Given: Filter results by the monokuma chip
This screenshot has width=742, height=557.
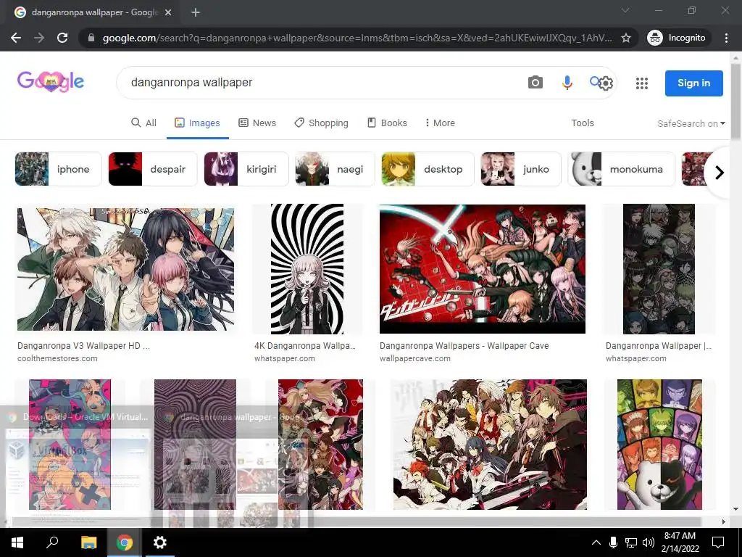Looking at the screenshot, I should tap(621, 169).
